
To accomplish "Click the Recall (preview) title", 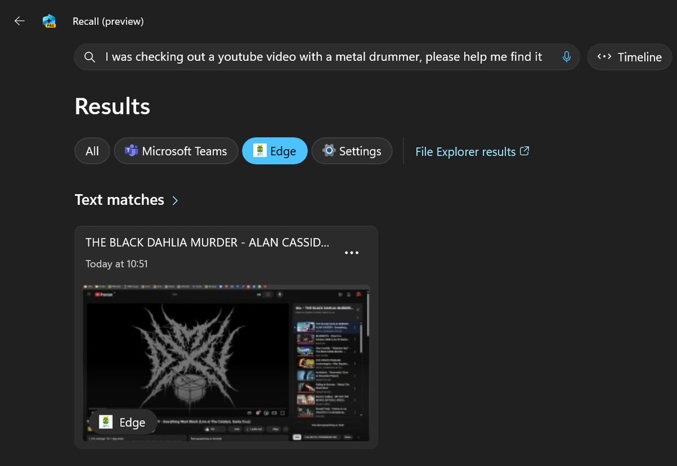I will [x=108, y=21].
